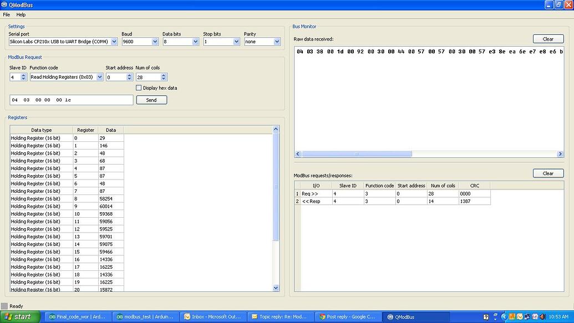Open the File menu
574x323 pixels.
tap(6, 14)
